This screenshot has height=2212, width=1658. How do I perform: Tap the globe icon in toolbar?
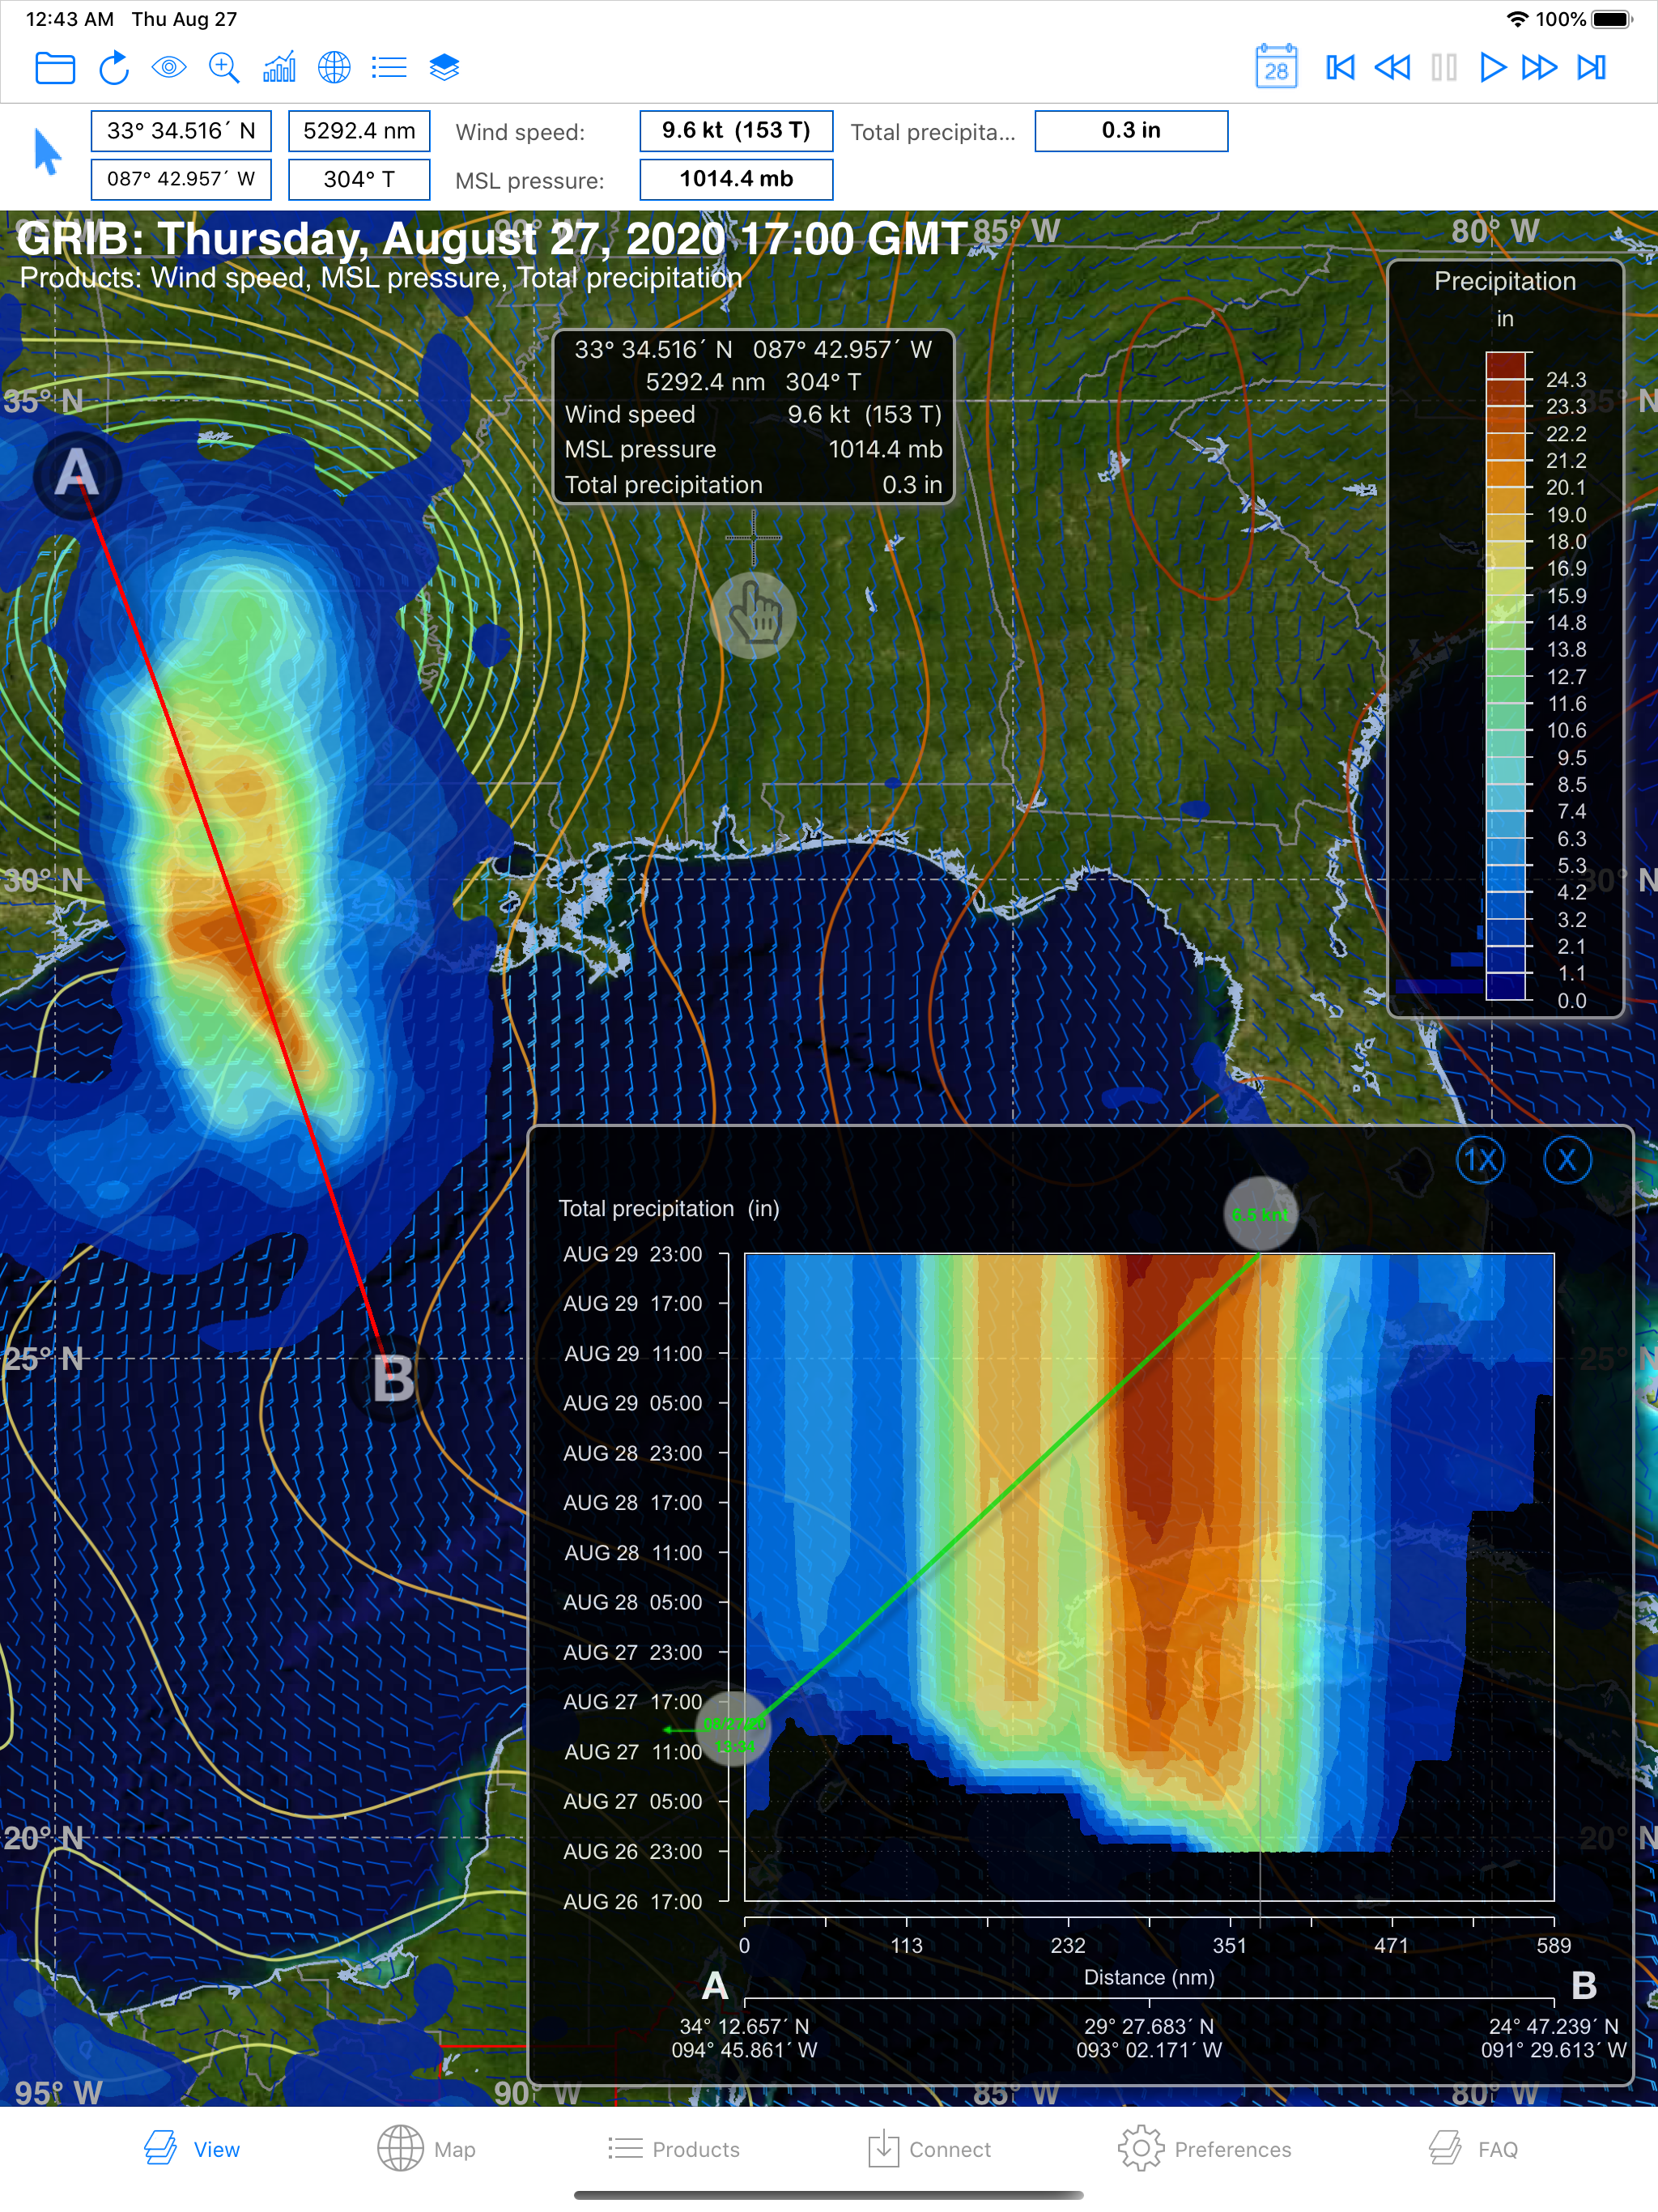click(334, 68)
